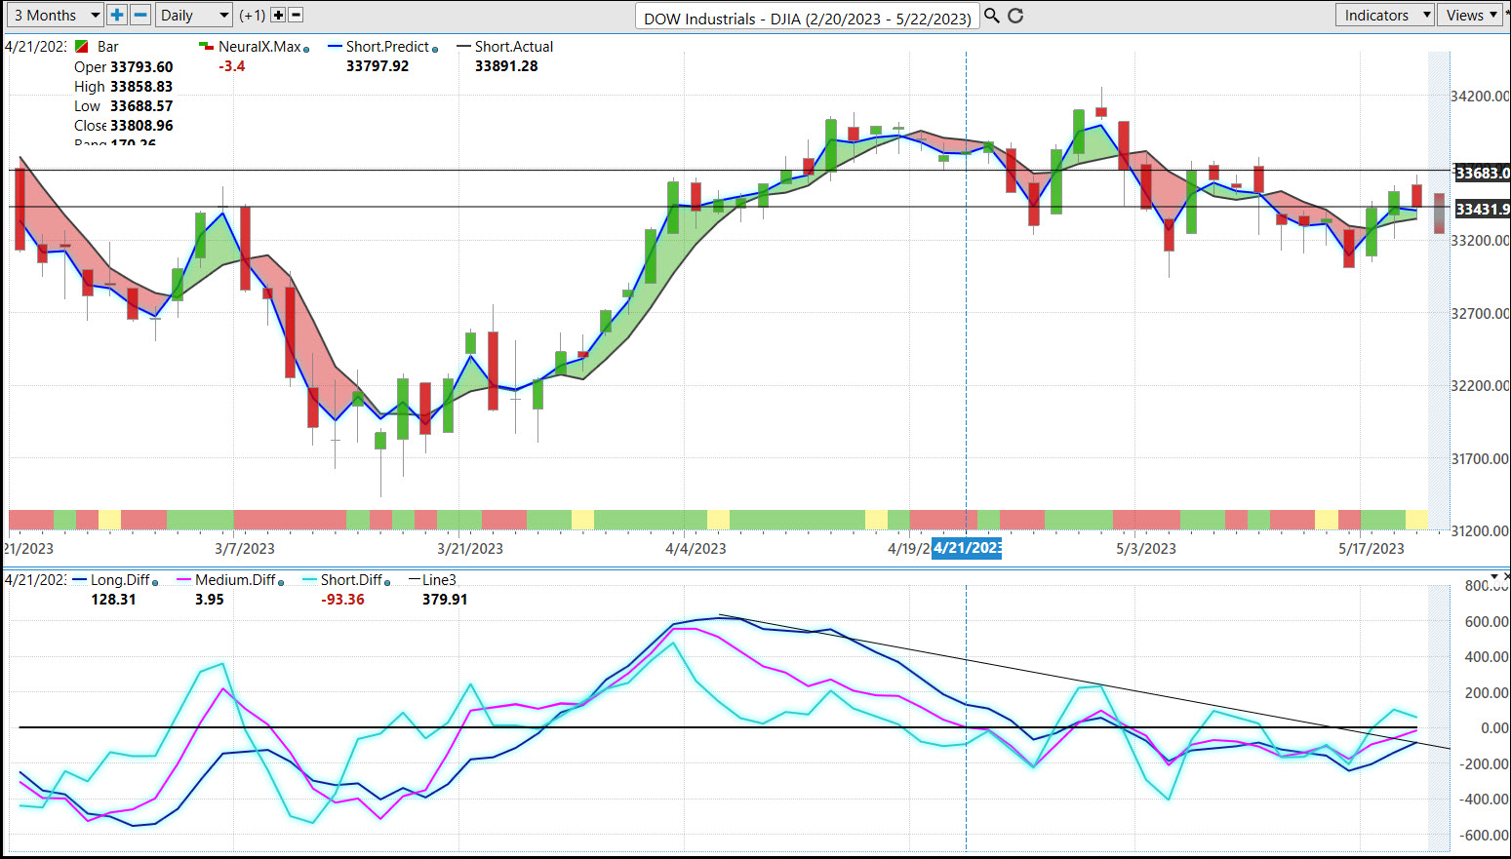This screenshot has height=859, width=1511.
Task: Select the Long.Diff legend label
Action: point(120,580)
